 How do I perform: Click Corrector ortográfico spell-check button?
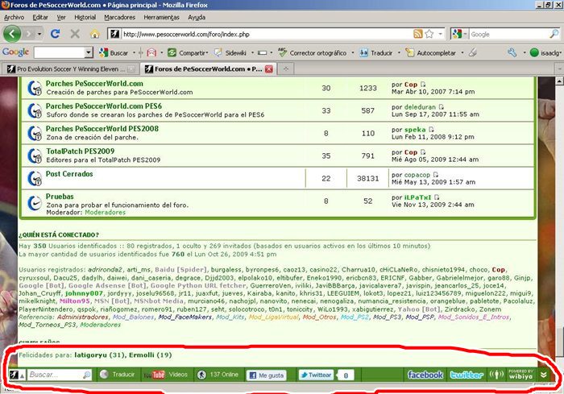[x=313, y=53]
